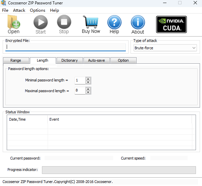Close the Cocosenor ZIP Password Tuner window

[x=195, y=3]
